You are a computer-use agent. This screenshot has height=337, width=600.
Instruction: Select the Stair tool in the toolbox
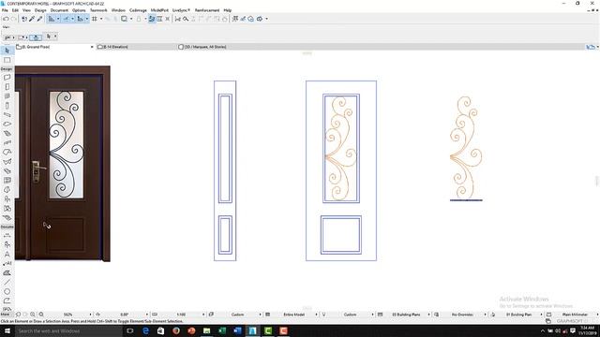(7, 133)
